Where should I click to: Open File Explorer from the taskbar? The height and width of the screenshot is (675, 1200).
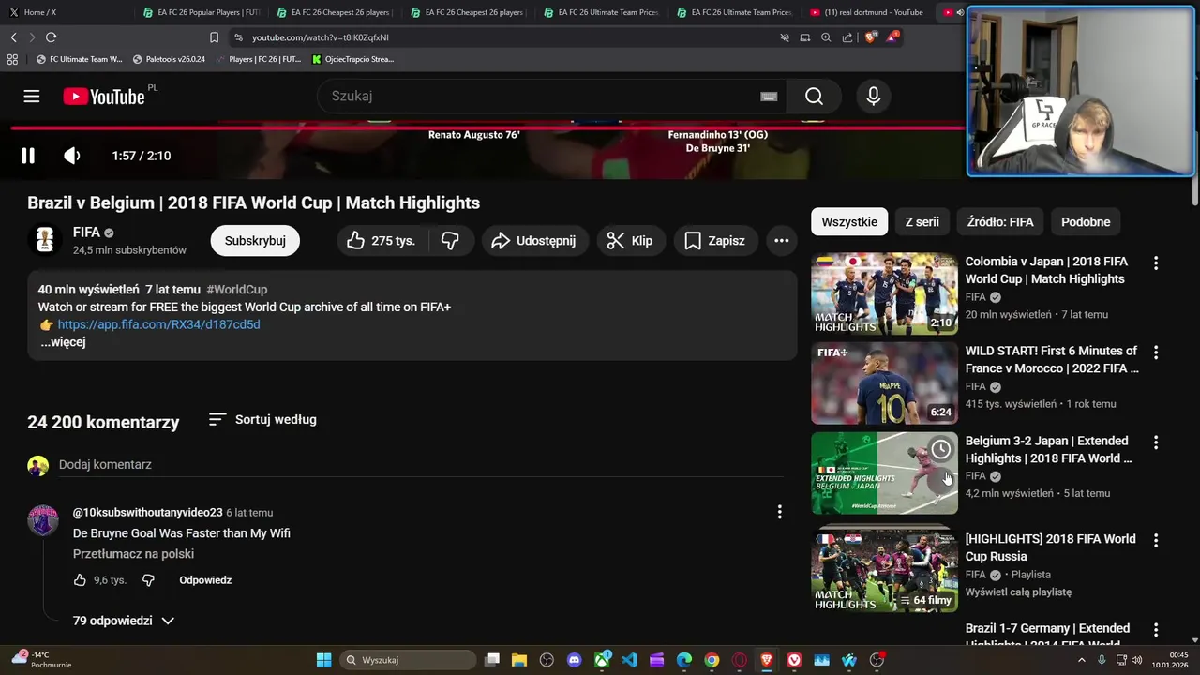(519, 660)
